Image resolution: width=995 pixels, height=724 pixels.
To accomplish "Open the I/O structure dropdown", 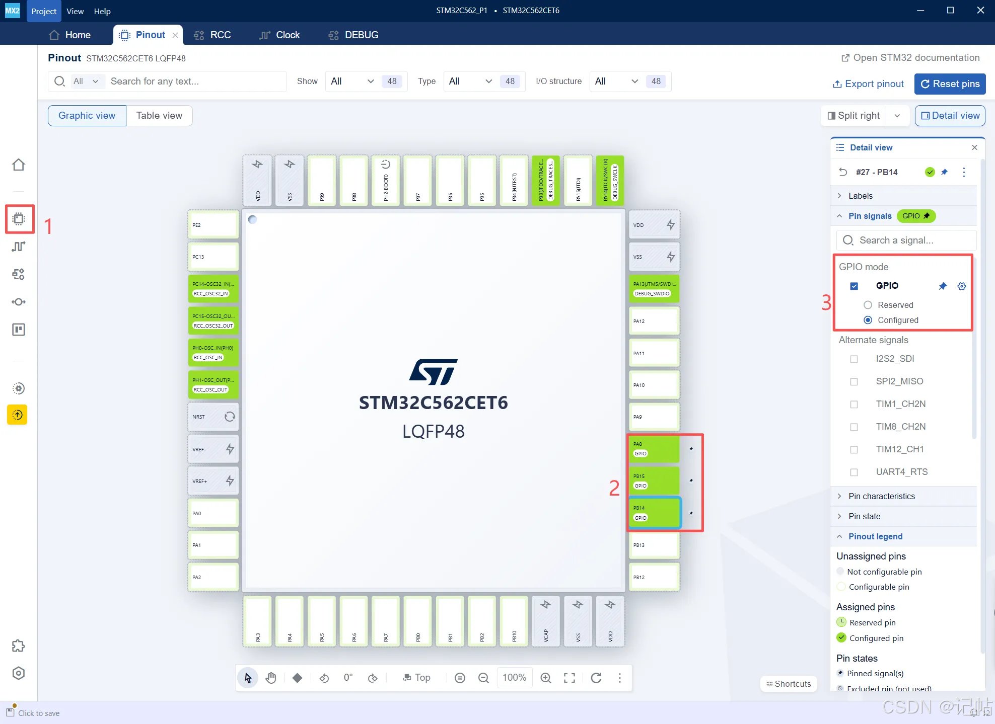I will [x=617, y=82].
